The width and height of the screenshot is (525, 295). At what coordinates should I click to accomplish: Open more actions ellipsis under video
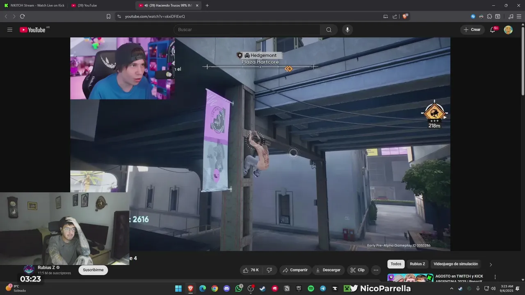pos(376,270)
